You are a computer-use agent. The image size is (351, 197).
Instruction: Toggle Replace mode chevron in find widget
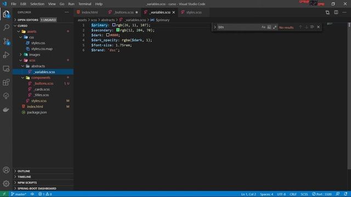coord(215,27)
